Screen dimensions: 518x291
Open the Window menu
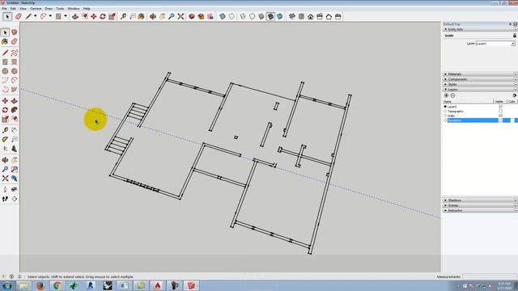pyautogui.click(x=74, y=9)
